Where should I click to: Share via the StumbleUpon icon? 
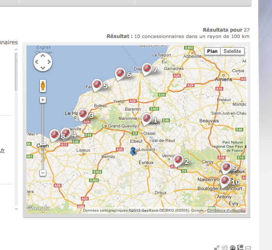click(x=233, y=247)
